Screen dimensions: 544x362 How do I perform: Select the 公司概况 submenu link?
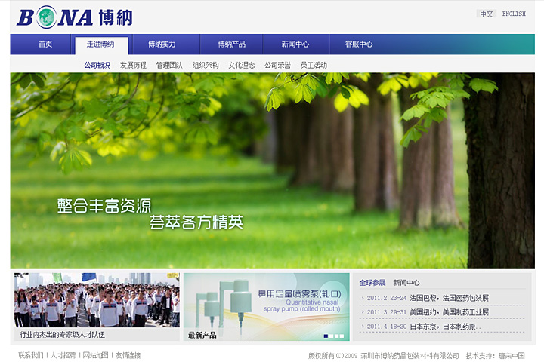(97, 66)
